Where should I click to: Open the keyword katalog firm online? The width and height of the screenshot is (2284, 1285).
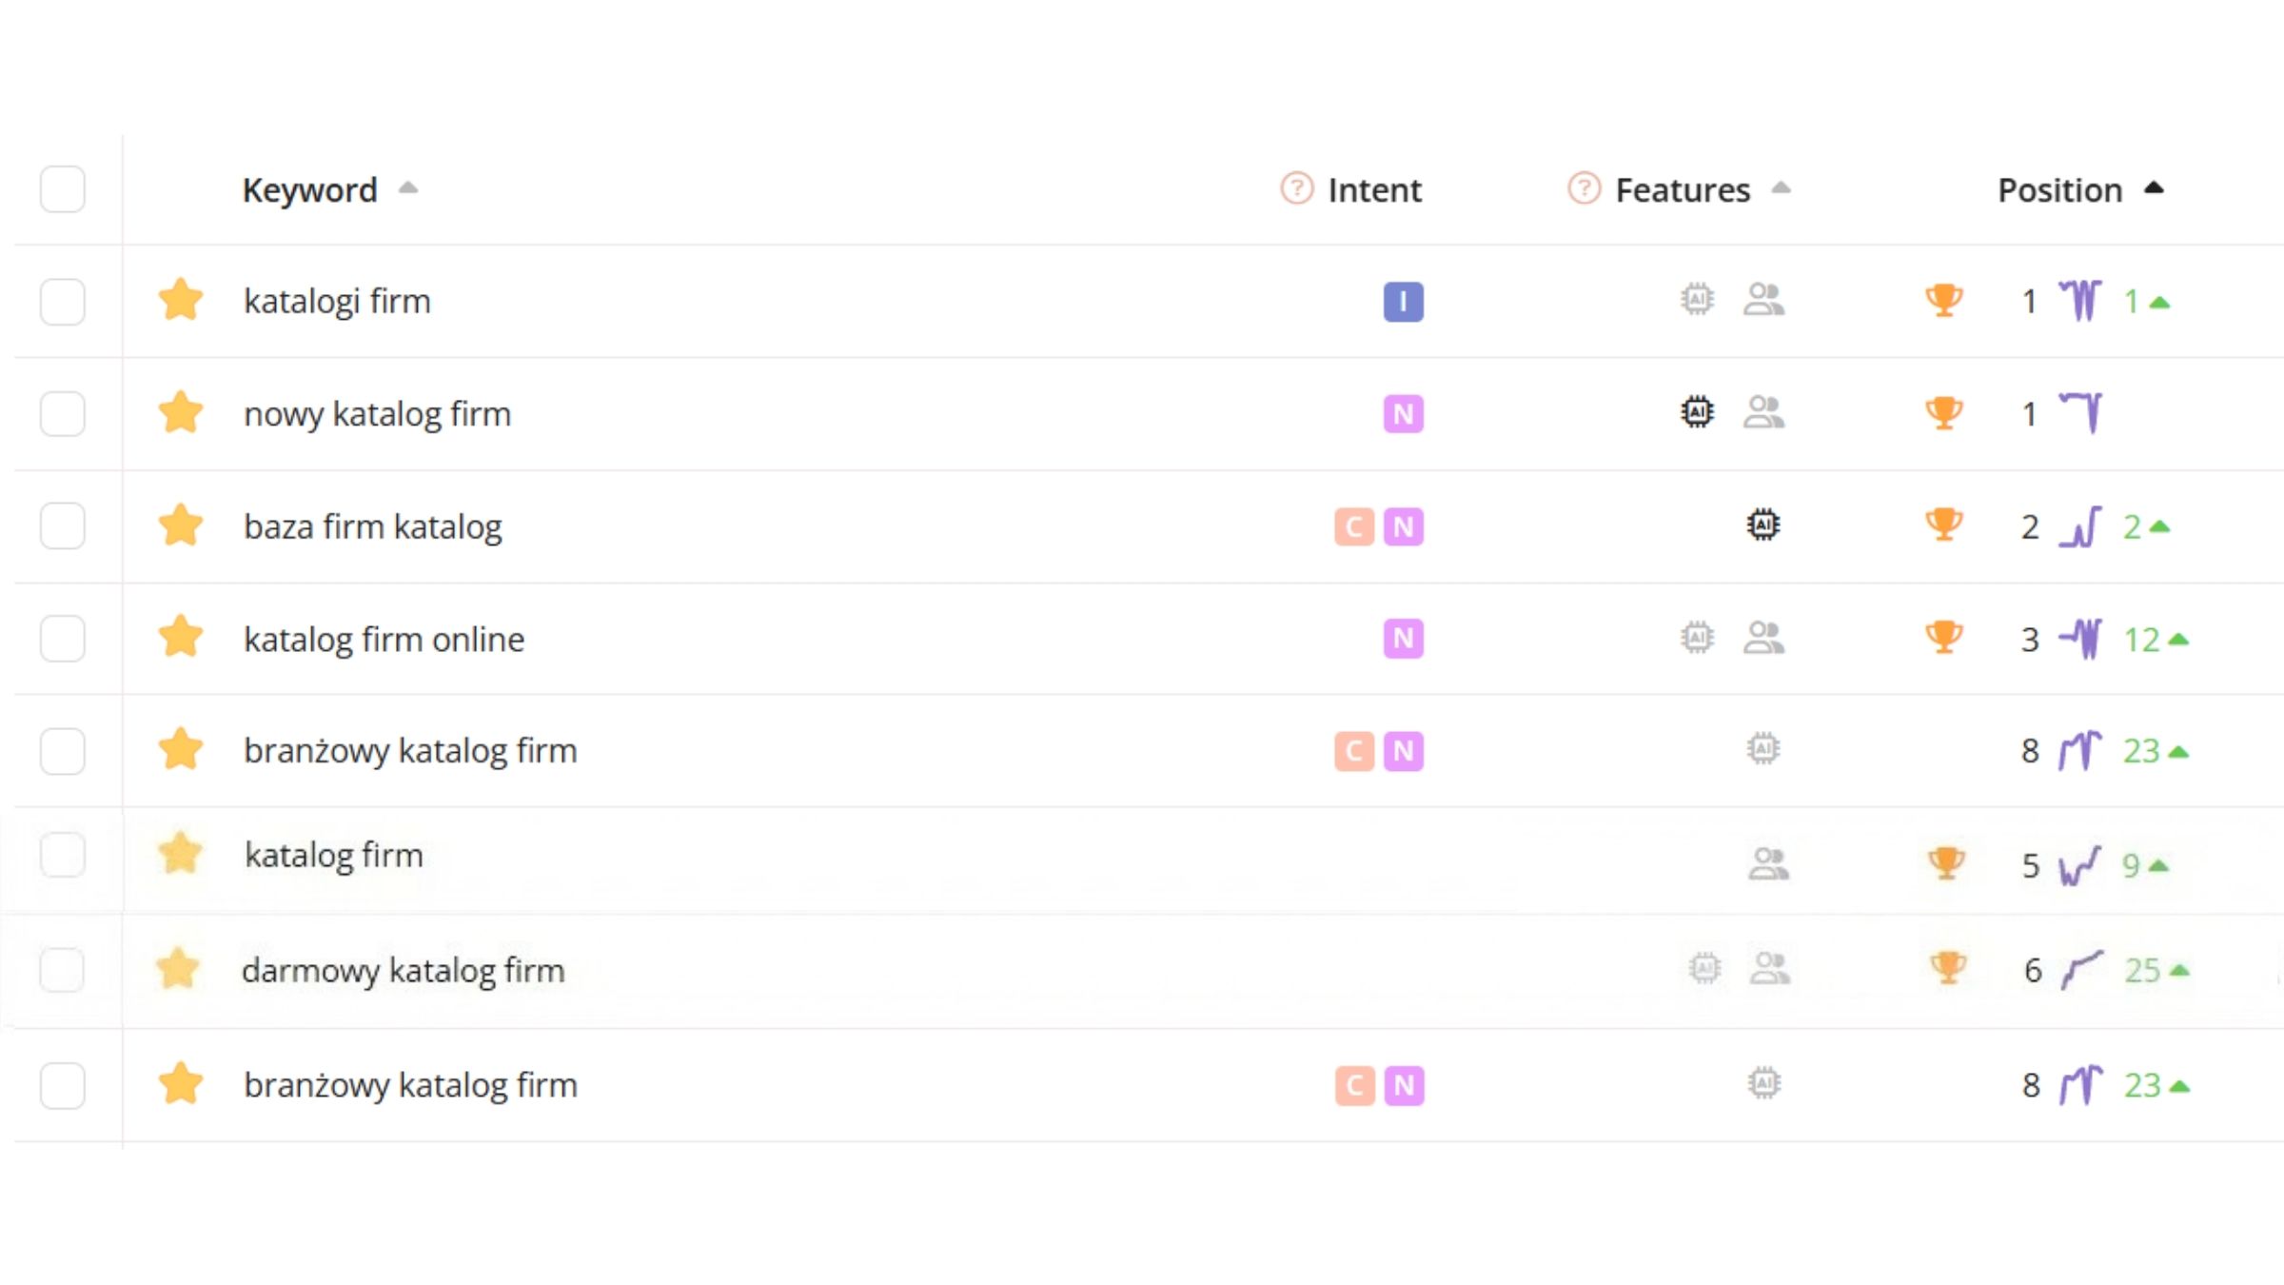click(384, 639)
